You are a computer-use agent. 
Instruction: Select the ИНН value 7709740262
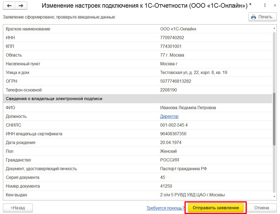click(x=172, y=38)
